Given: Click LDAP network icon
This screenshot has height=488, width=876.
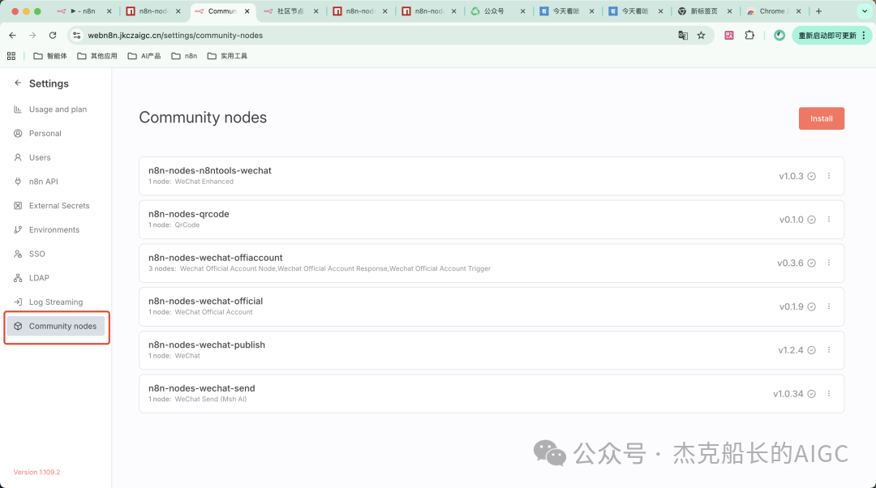Looking at the screenshot, I should point(18,277).
